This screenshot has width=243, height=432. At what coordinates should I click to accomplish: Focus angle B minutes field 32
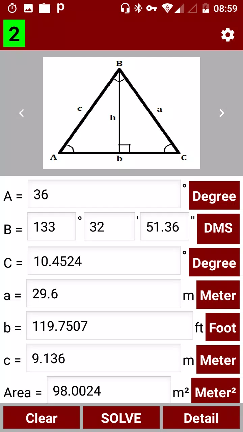(109, 226)
